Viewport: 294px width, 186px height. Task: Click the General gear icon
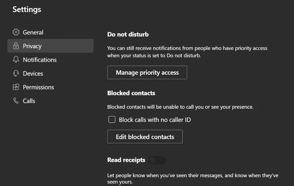[x=16, y=32]
